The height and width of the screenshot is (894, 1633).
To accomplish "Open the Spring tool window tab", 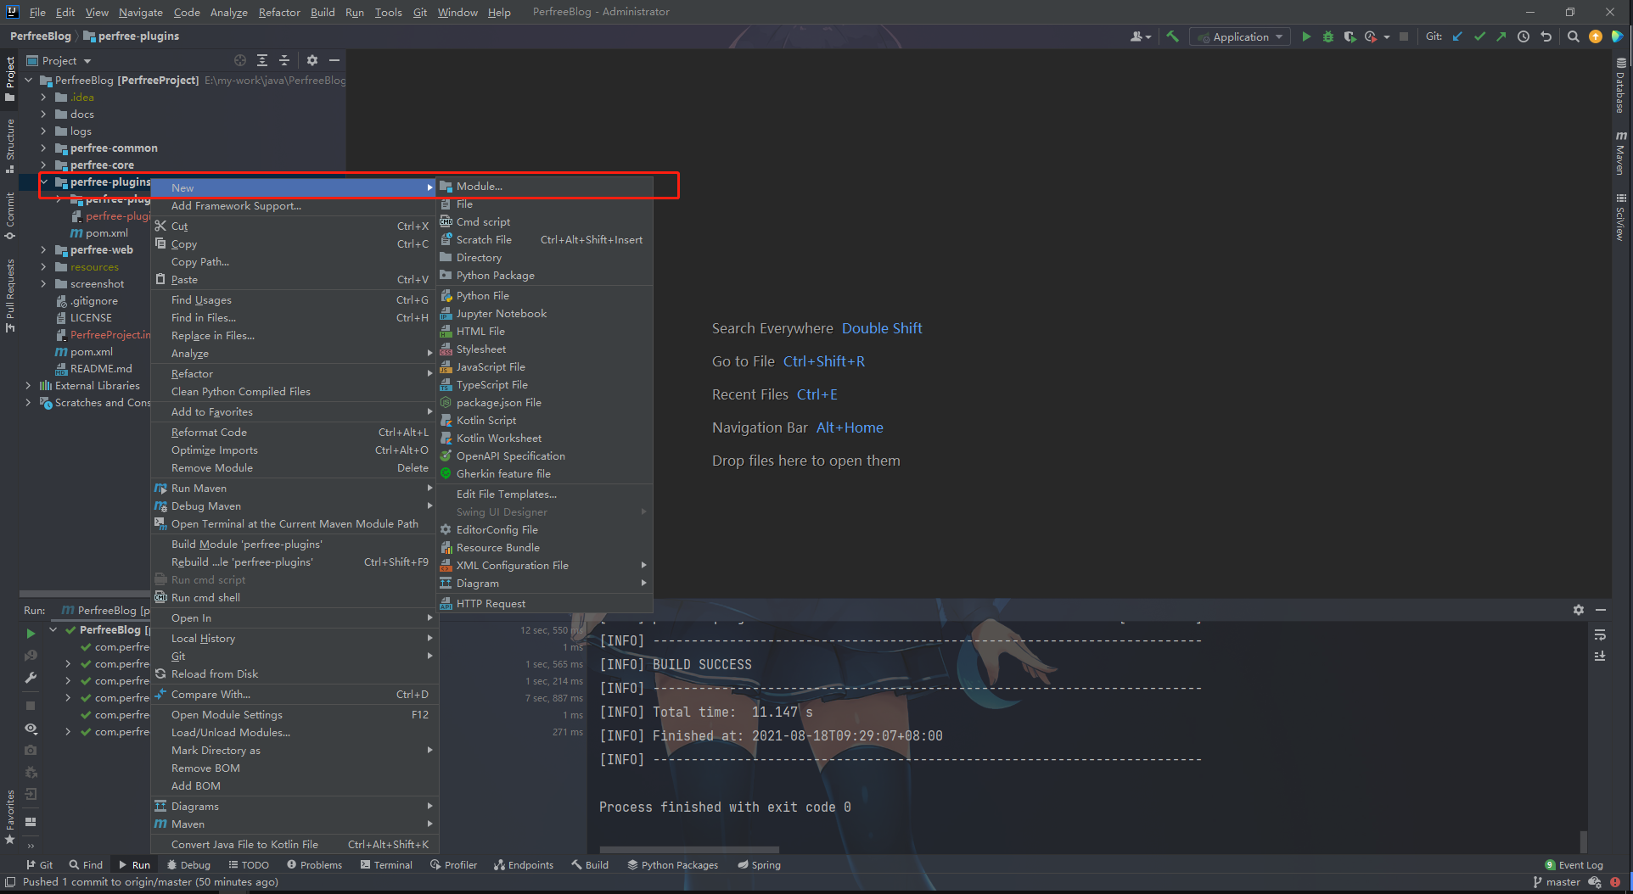I will (759, 864).
